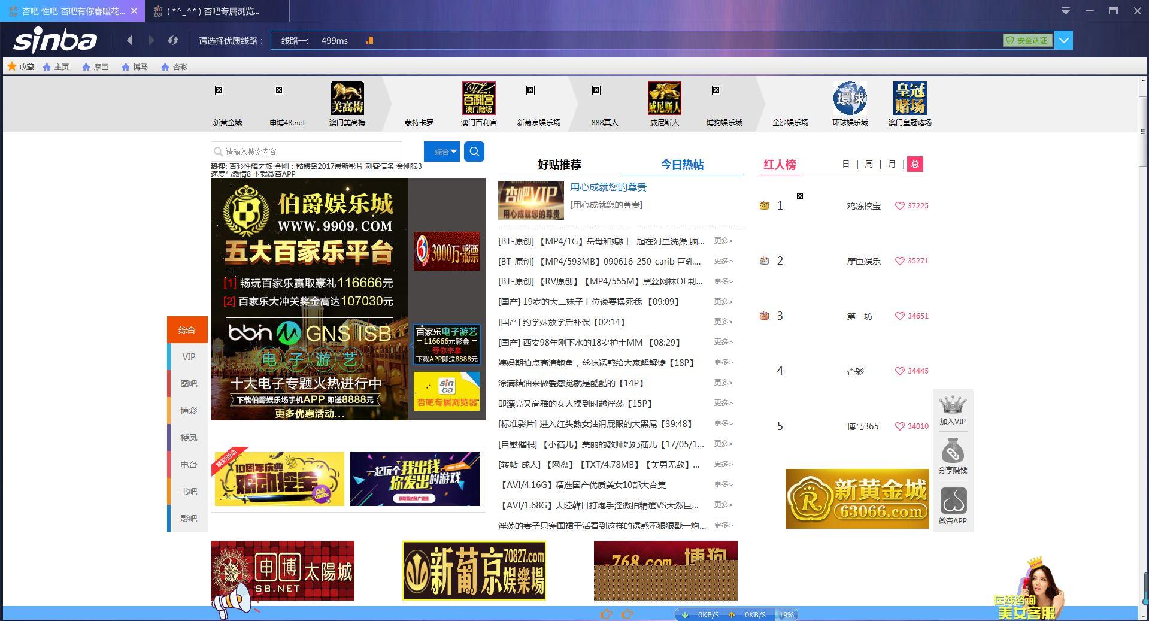Screen dimensions: 1149x621
Task: Click the page refresh icon
Action: pos(173,40)
